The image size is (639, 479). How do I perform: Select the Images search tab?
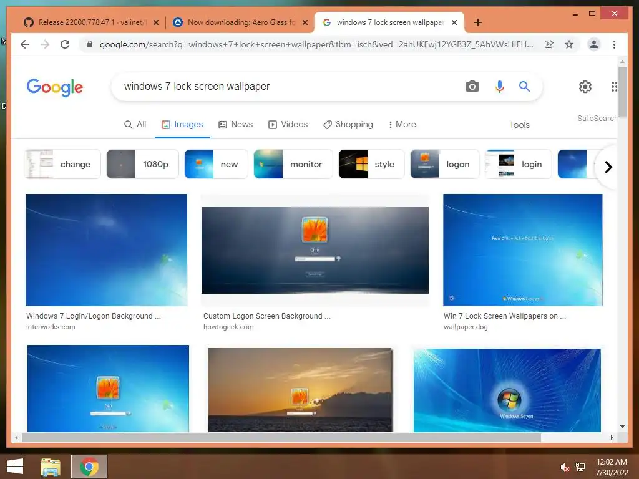[182, 124]
